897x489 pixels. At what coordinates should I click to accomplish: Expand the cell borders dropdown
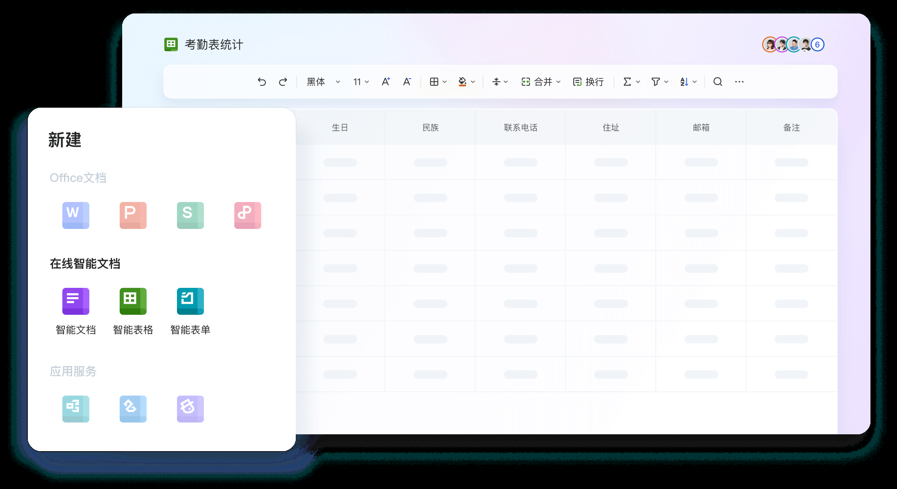[438, 82]
